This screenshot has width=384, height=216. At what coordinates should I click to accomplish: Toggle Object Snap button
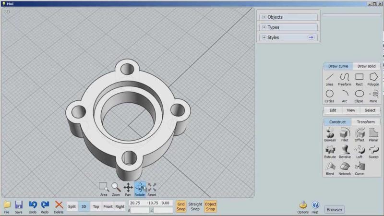210,206
